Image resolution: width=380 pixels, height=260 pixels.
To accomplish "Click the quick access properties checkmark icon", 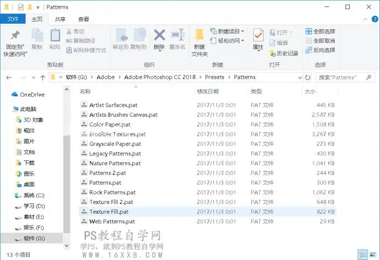I will [x=21, y=7].
